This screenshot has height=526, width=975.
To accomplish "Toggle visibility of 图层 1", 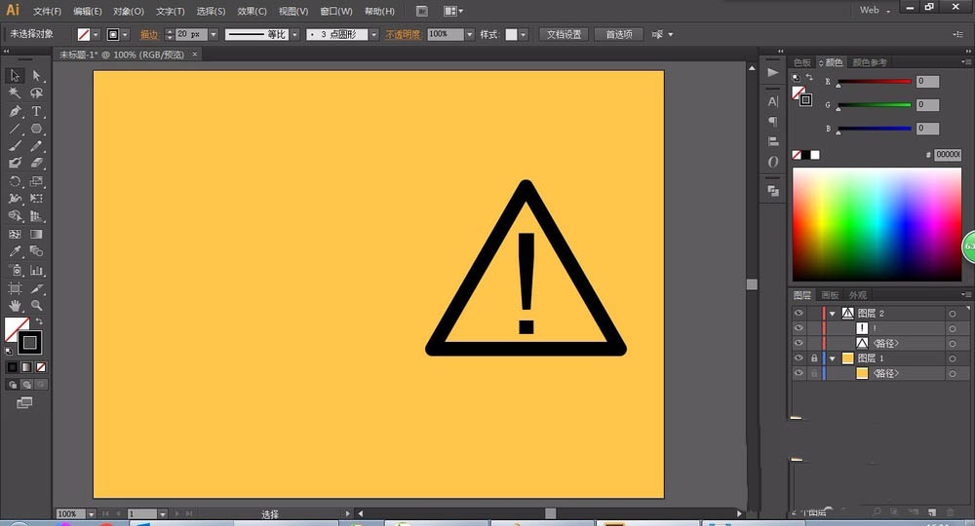I will pos(799,358).
